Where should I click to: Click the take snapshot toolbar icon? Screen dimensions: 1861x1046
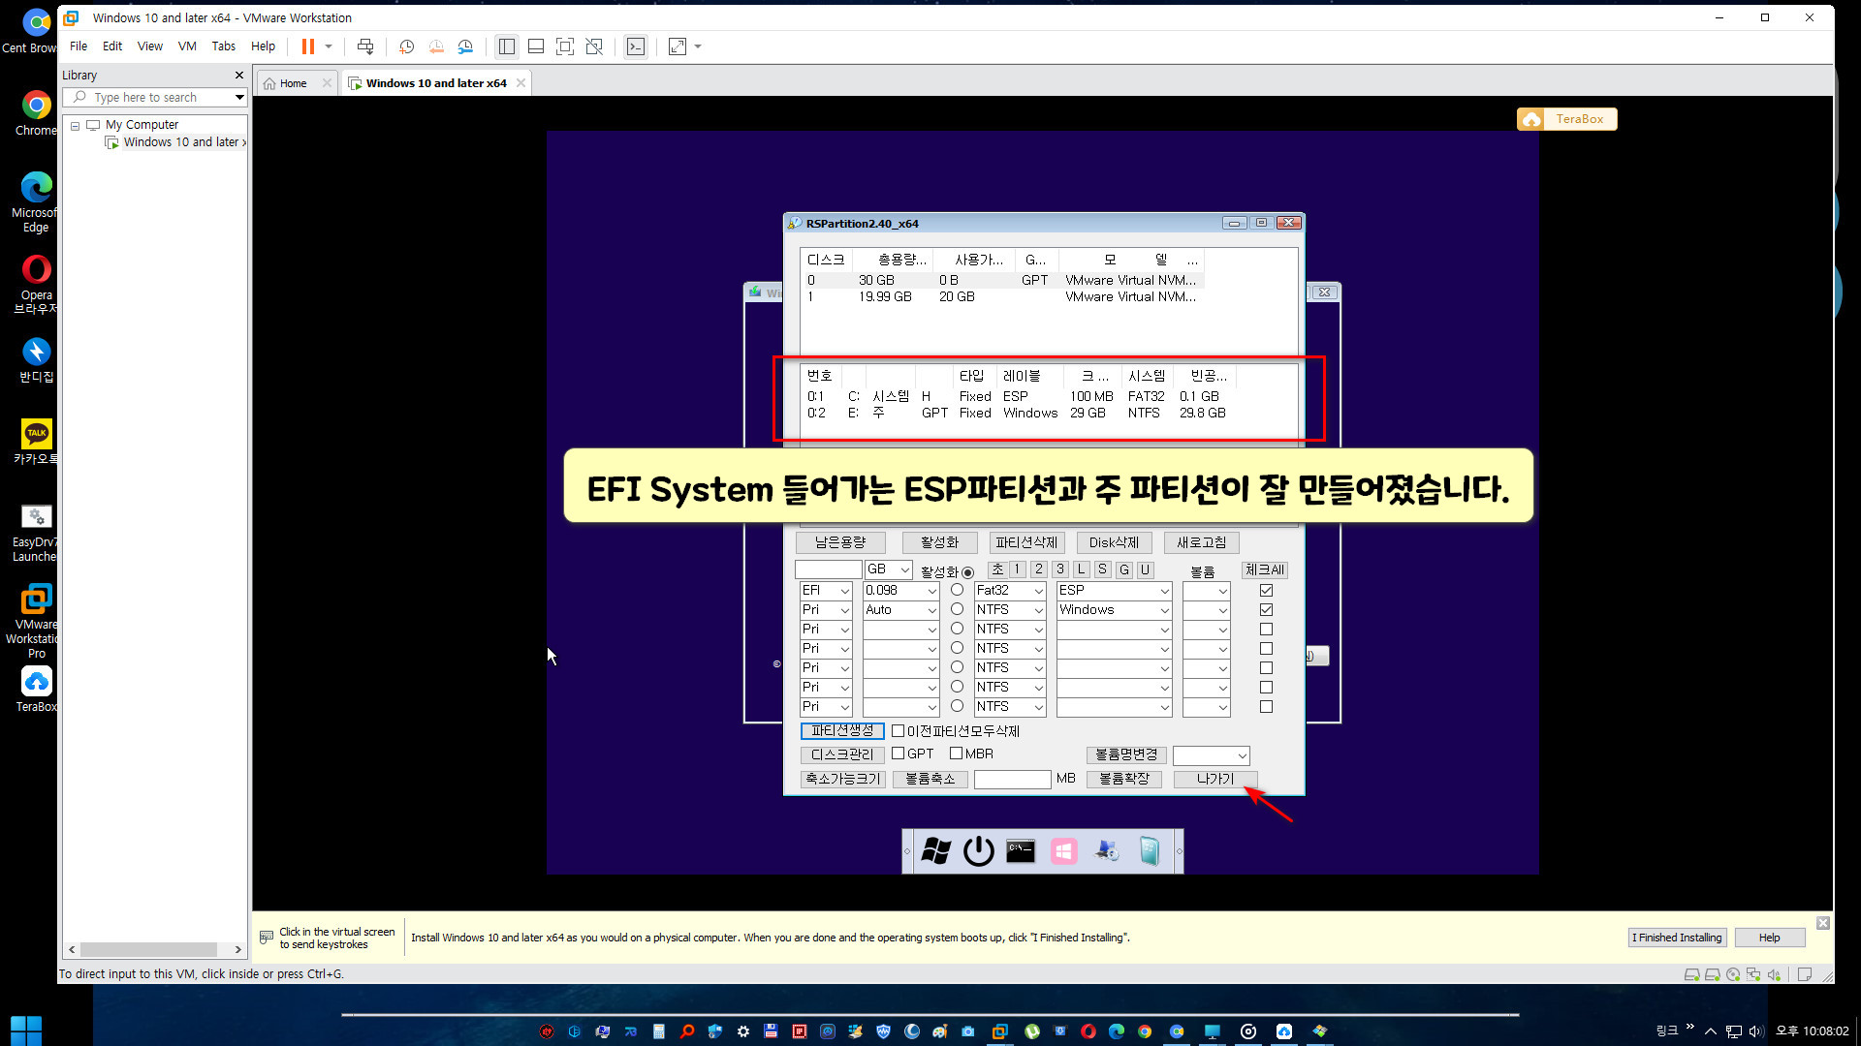[407, 46]
